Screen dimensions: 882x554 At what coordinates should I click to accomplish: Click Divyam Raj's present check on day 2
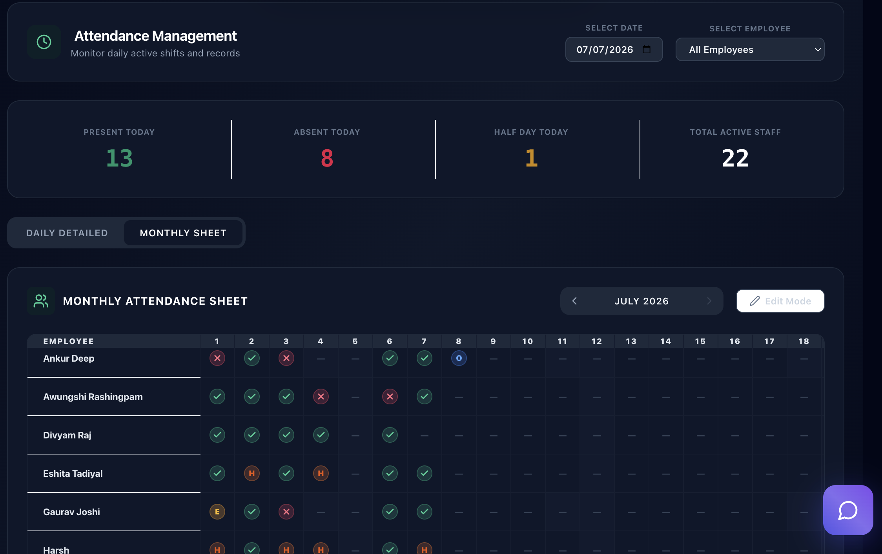click(252, 435)
